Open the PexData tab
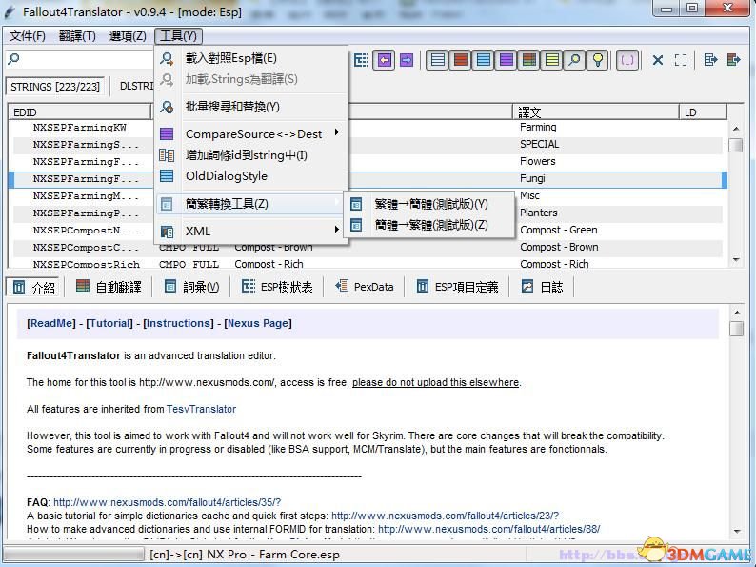The width and height of the screenshot is (756, 567). tap(365, 287)
